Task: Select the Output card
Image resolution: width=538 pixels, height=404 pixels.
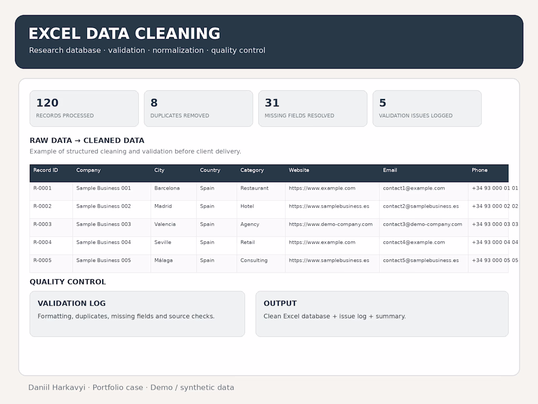Action: [382, 314]
